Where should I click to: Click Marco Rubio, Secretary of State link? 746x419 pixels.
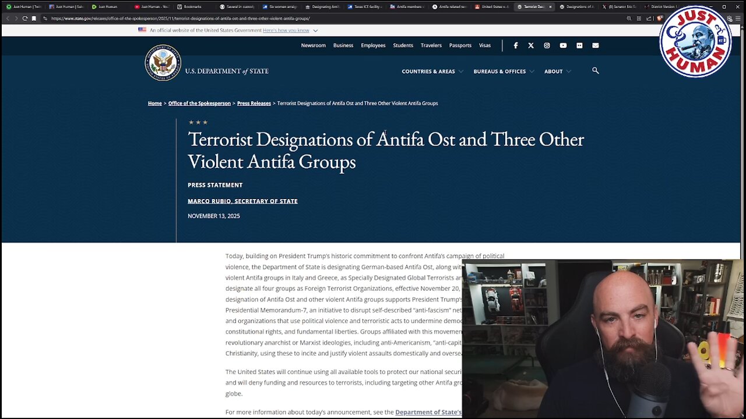242,201
